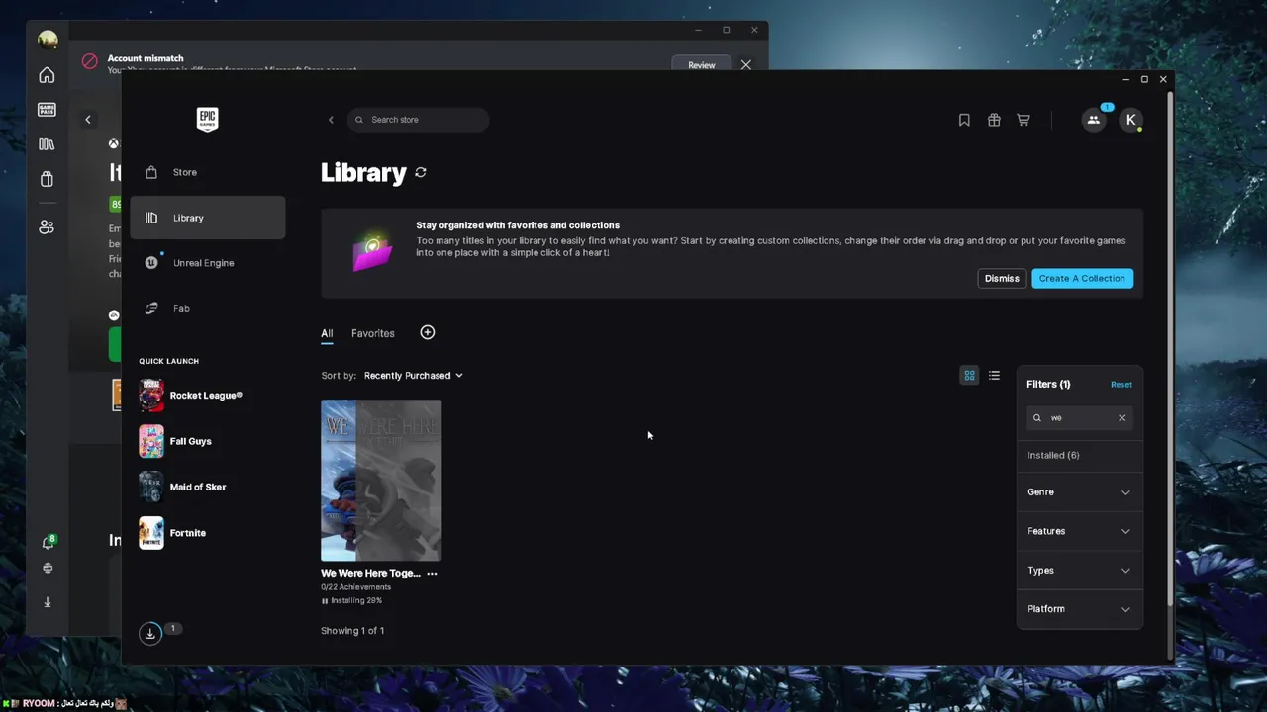Open the social people icon in Xbox app
The height and width of the screenshot is (712, 1267).
click(47, 227)
